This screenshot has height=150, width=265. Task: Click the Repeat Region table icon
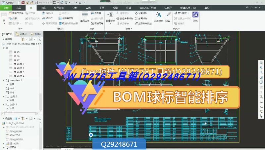click(x=85, y=15)
